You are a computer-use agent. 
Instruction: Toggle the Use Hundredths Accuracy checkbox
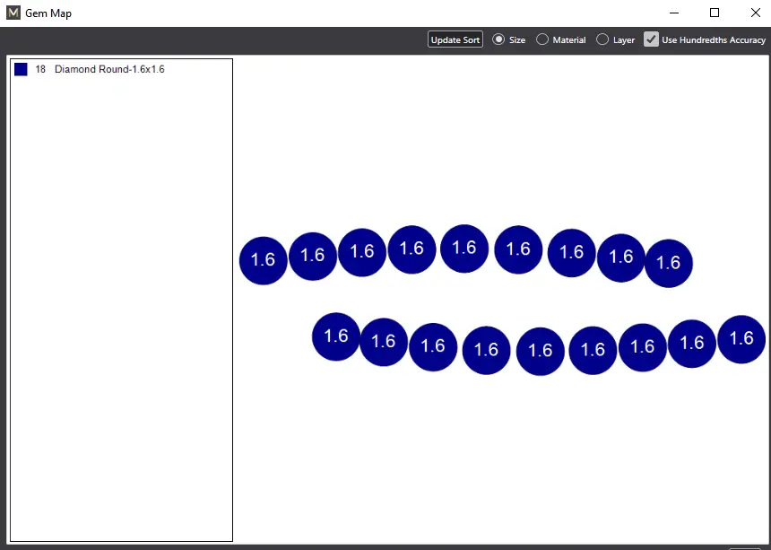click(x=652, y=39)
